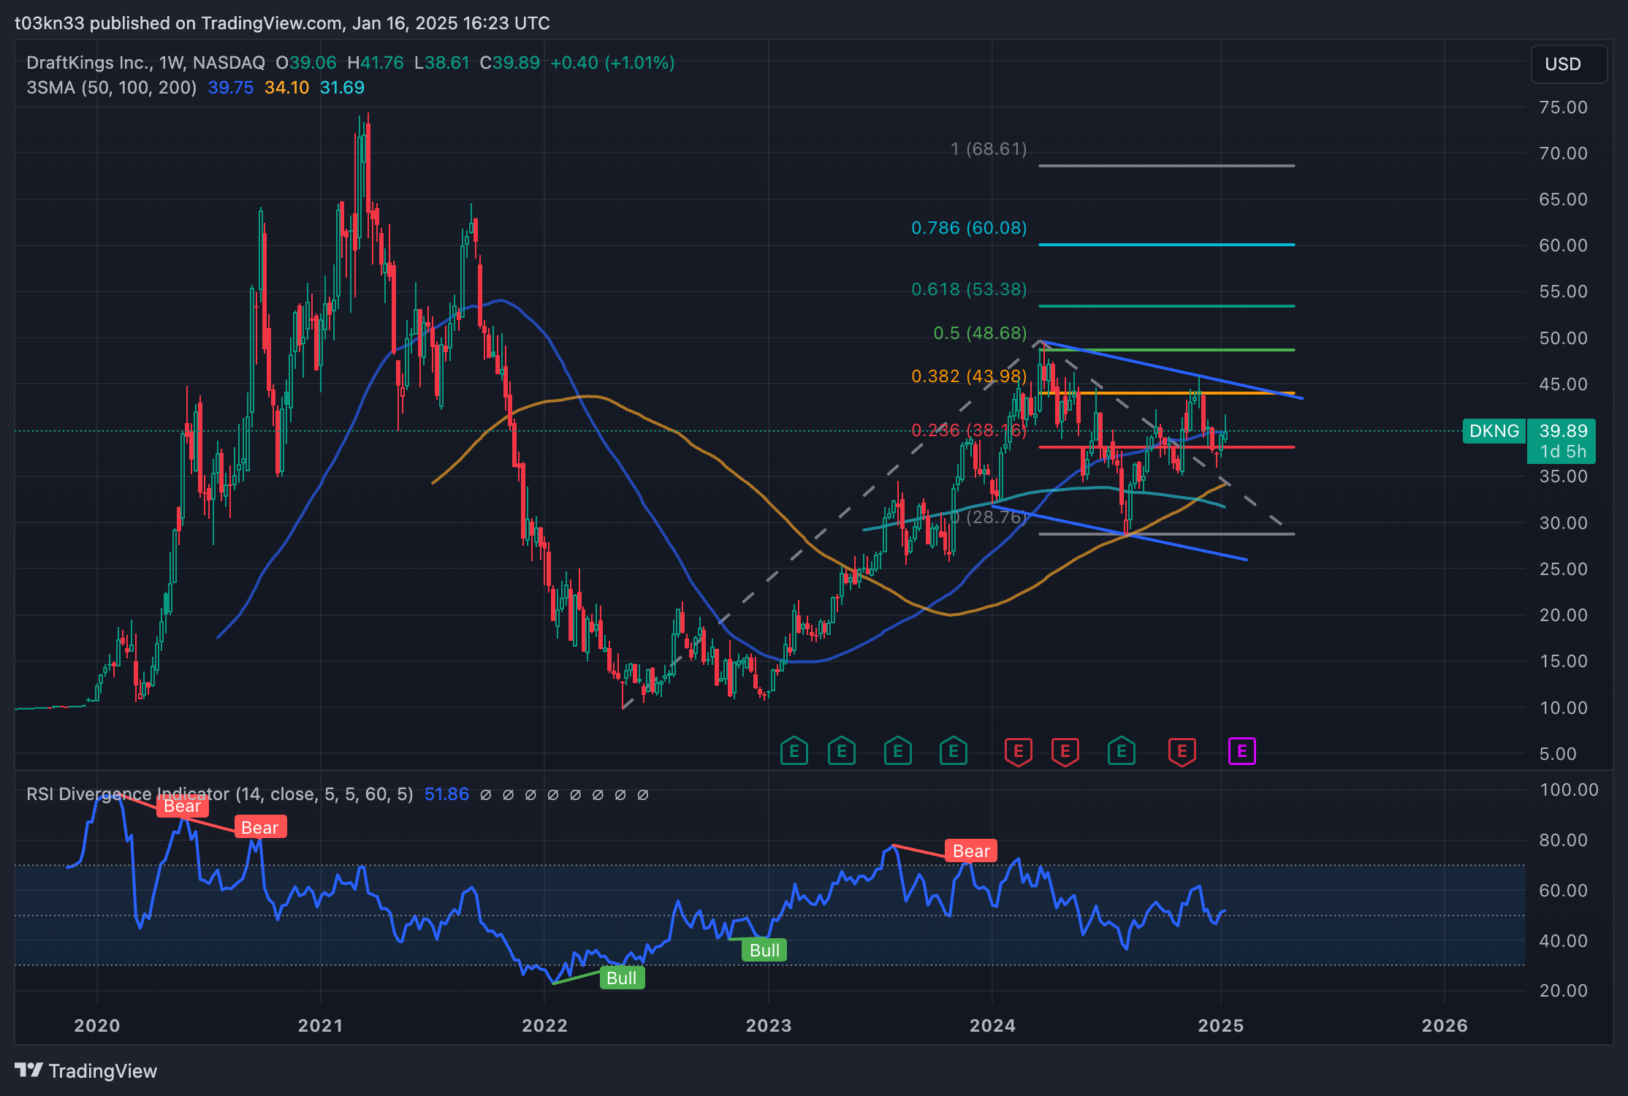The width and height of the screenshot is (1628, 1096).
Task: Click the red earnings marker nearest the 2024 gridline
Action: [x=1018, y=752]
